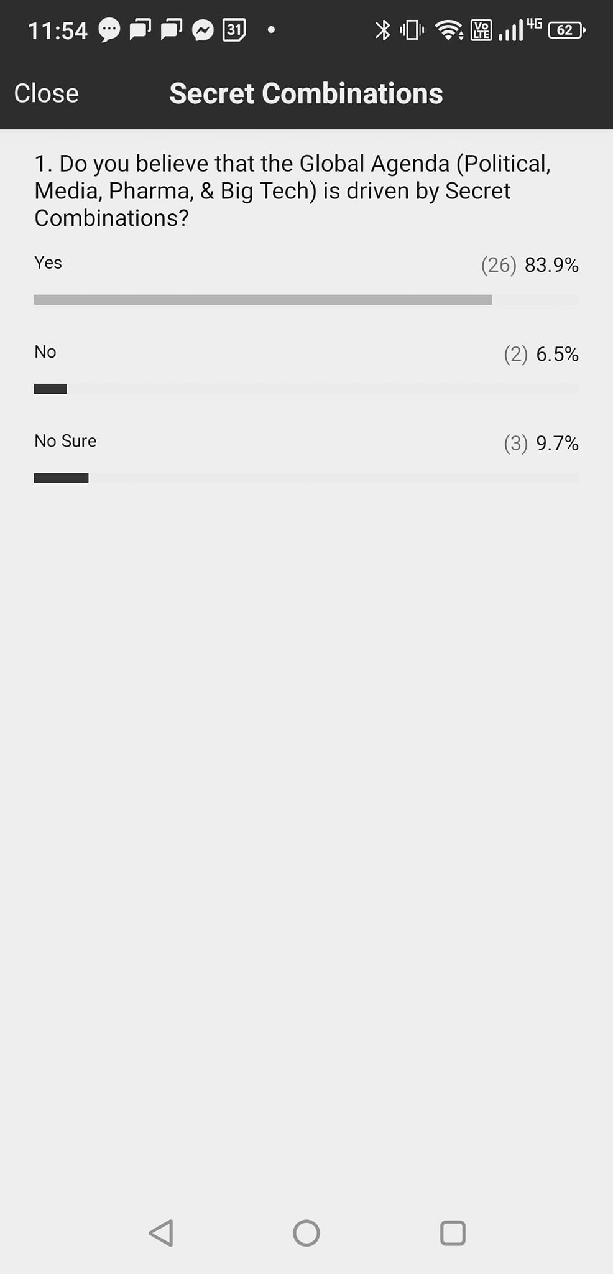Select the No Sure answer label

65,441
